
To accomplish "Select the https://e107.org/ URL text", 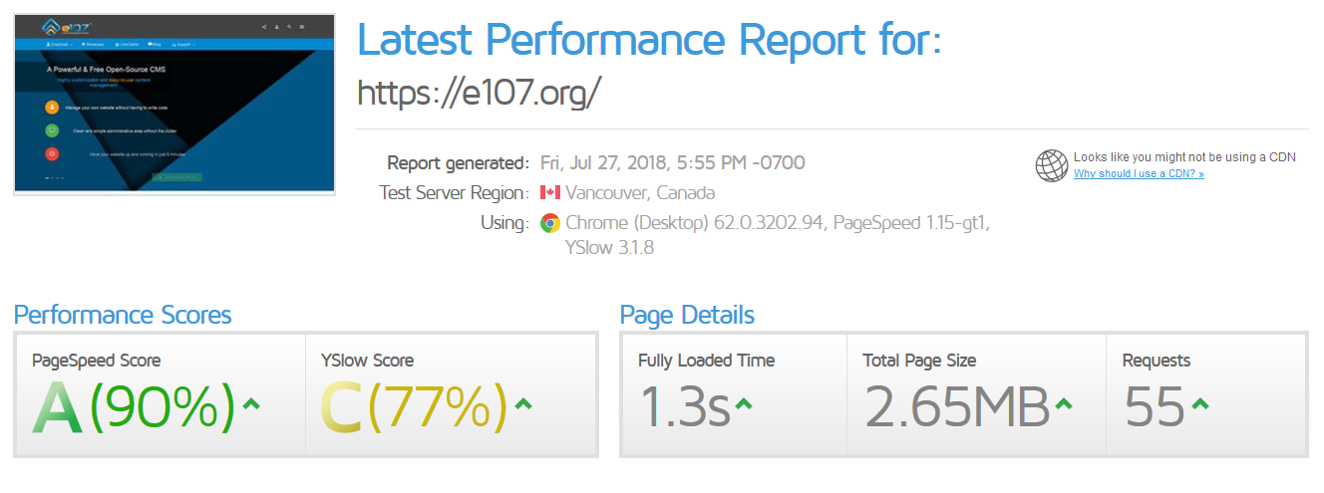I will [480, 93].
